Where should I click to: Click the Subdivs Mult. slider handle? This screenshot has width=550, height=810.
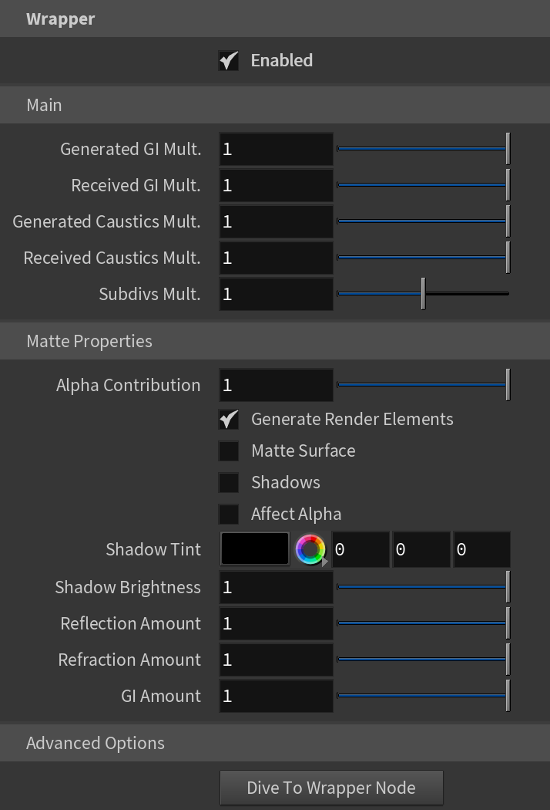tap(423, 293)
